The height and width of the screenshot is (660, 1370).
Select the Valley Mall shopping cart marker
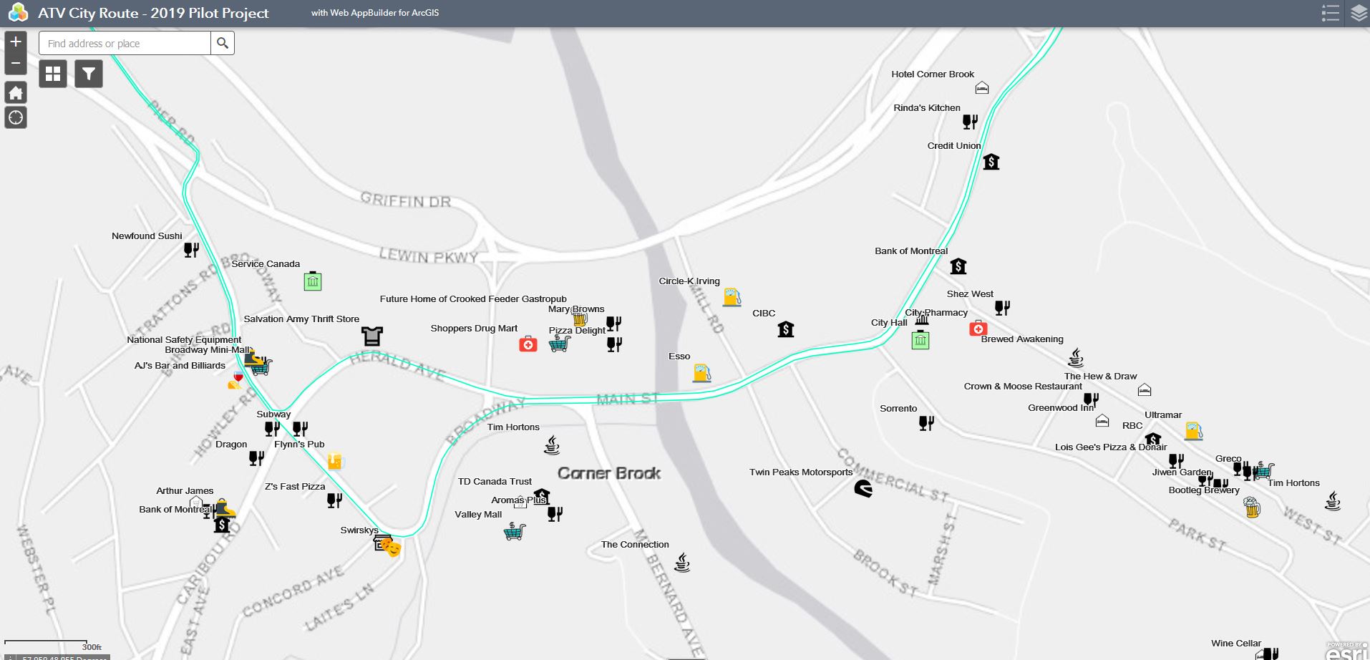click(x=515, y=531)
